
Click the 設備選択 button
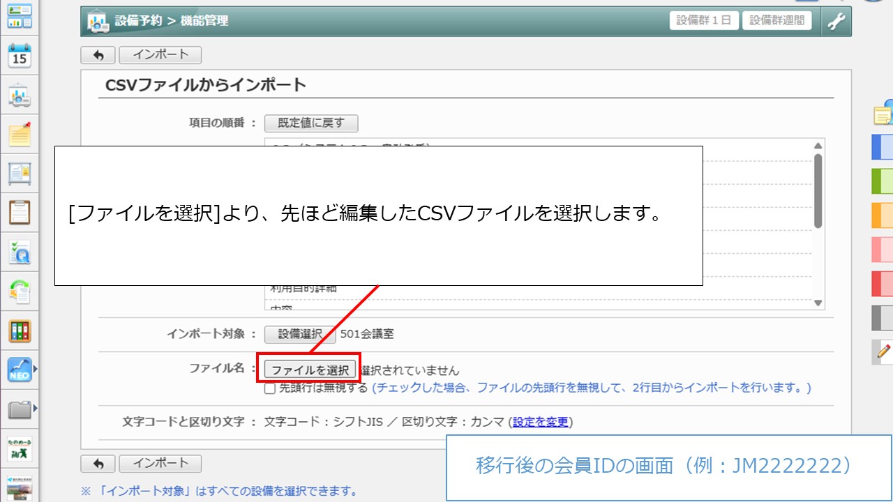pyautogui.click(x=300, y=334)
